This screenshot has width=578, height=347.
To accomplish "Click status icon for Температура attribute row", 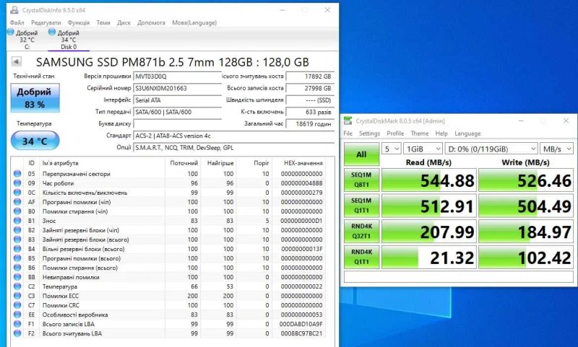I will tap(17, 286).
